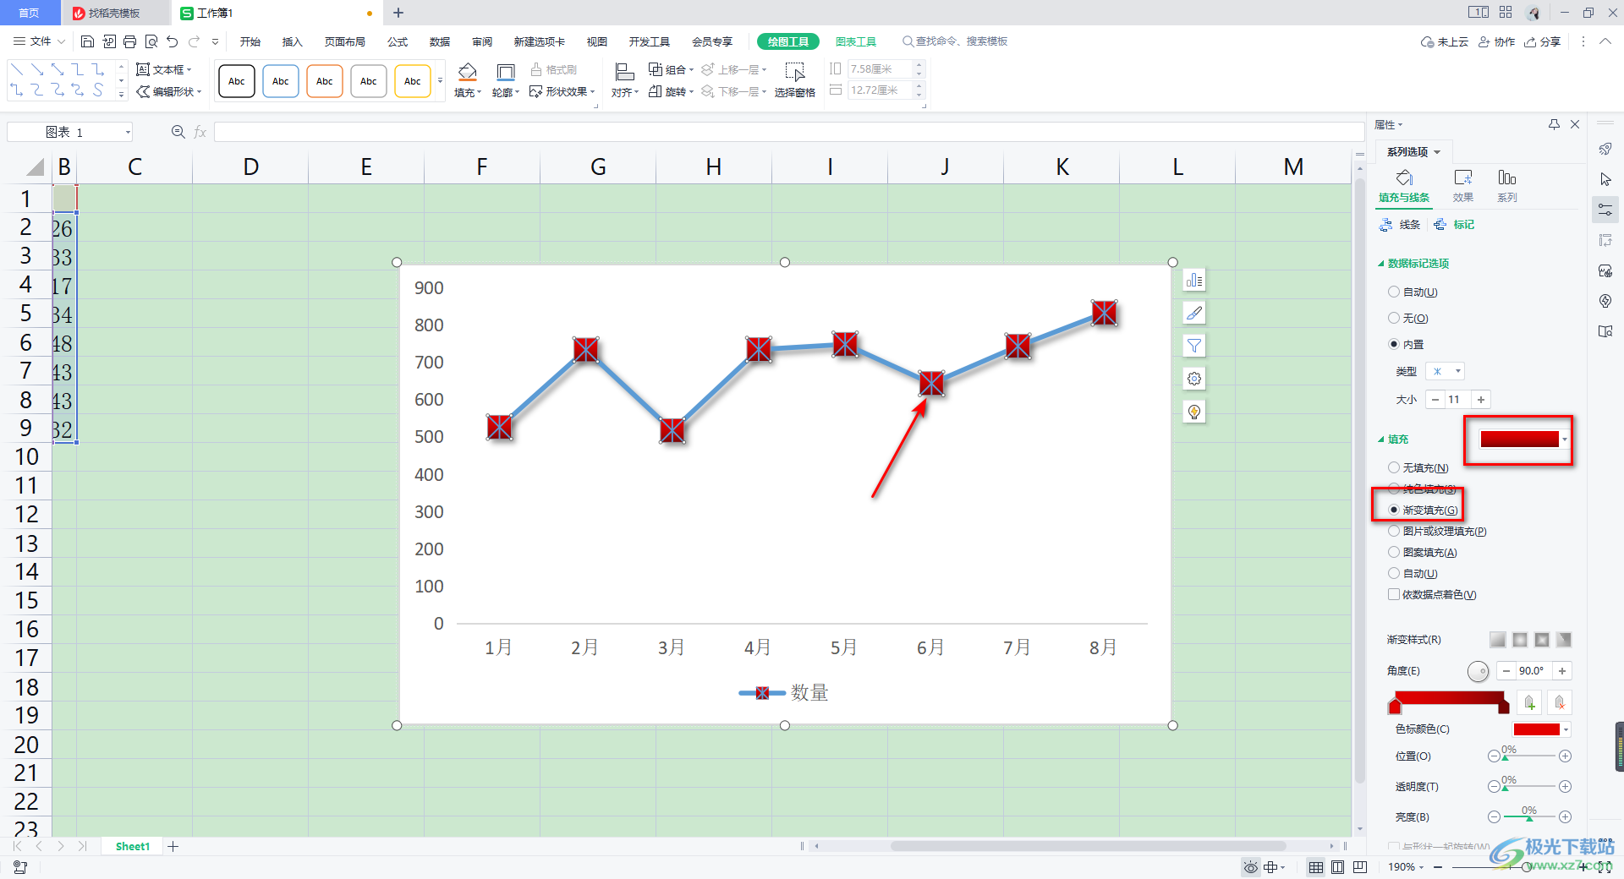
Task: Switch to the Series tab in panel
Action: (x=1507, y=185)
